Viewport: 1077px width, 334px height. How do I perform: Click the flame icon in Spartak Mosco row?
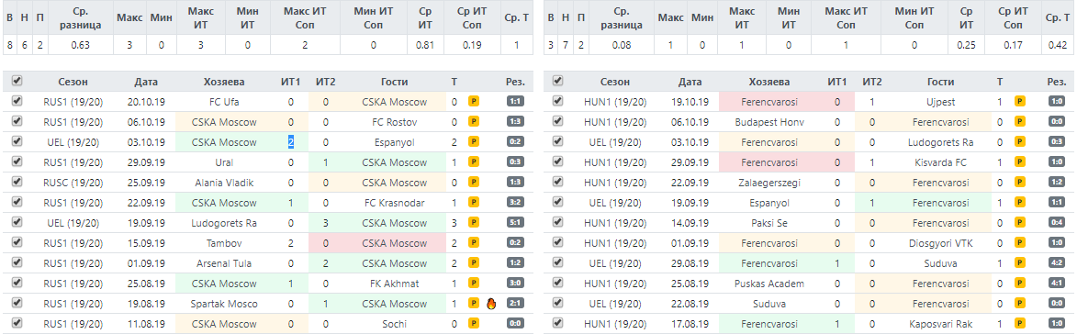pos(490,303)
